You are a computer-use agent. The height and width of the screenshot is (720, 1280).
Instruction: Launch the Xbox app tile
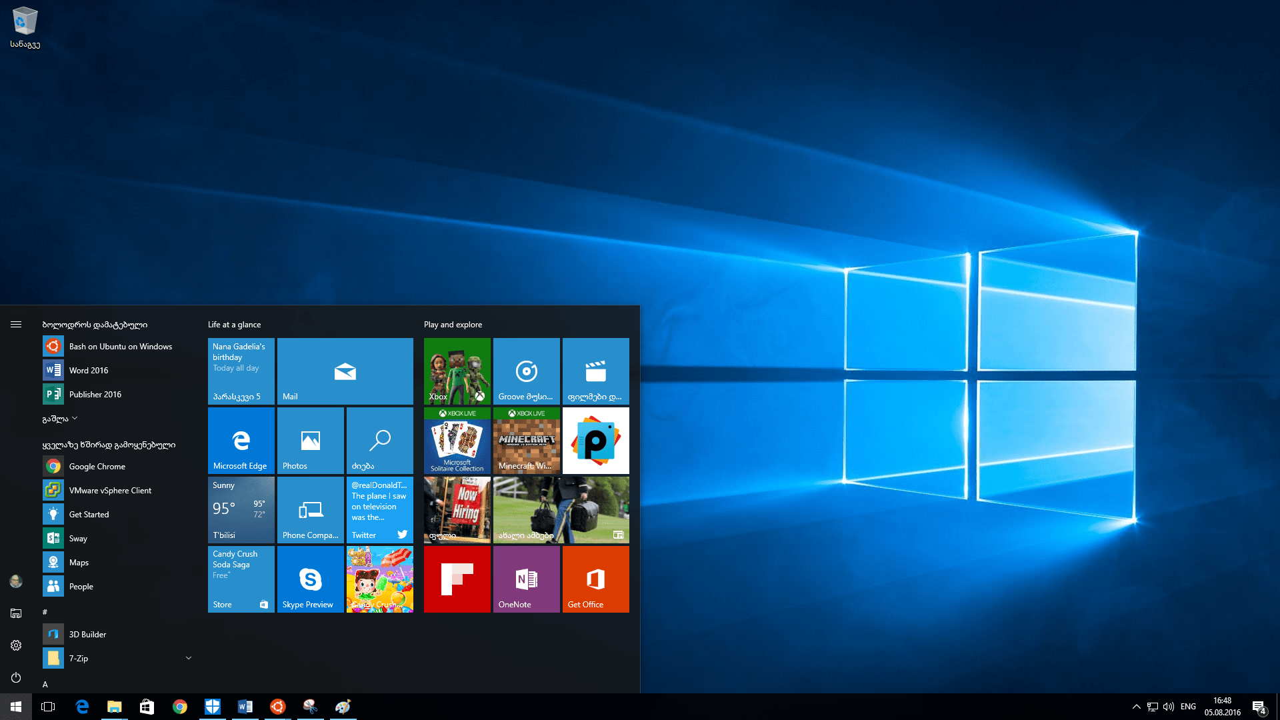tap(457, 371)
